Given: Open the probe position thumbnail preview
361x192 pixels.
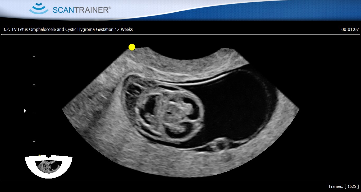Looking at the screenshot, I should coord(48,166).
